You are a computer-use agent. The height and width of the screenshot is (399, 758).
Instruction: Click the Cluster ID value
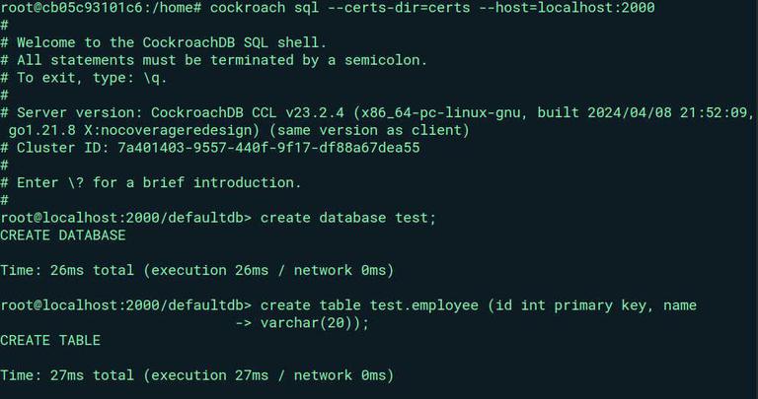[268, 148]
